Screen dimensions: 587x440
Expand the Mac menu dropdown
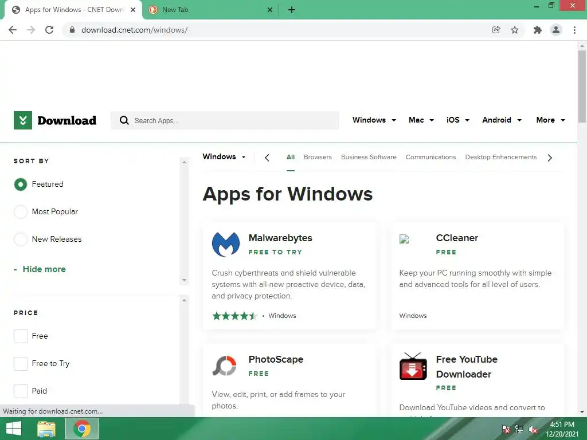click(x=421, y=120)
